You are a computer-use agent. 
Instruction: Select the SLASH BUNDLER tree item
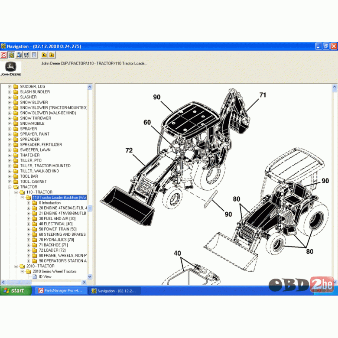[x=35, y=92]
